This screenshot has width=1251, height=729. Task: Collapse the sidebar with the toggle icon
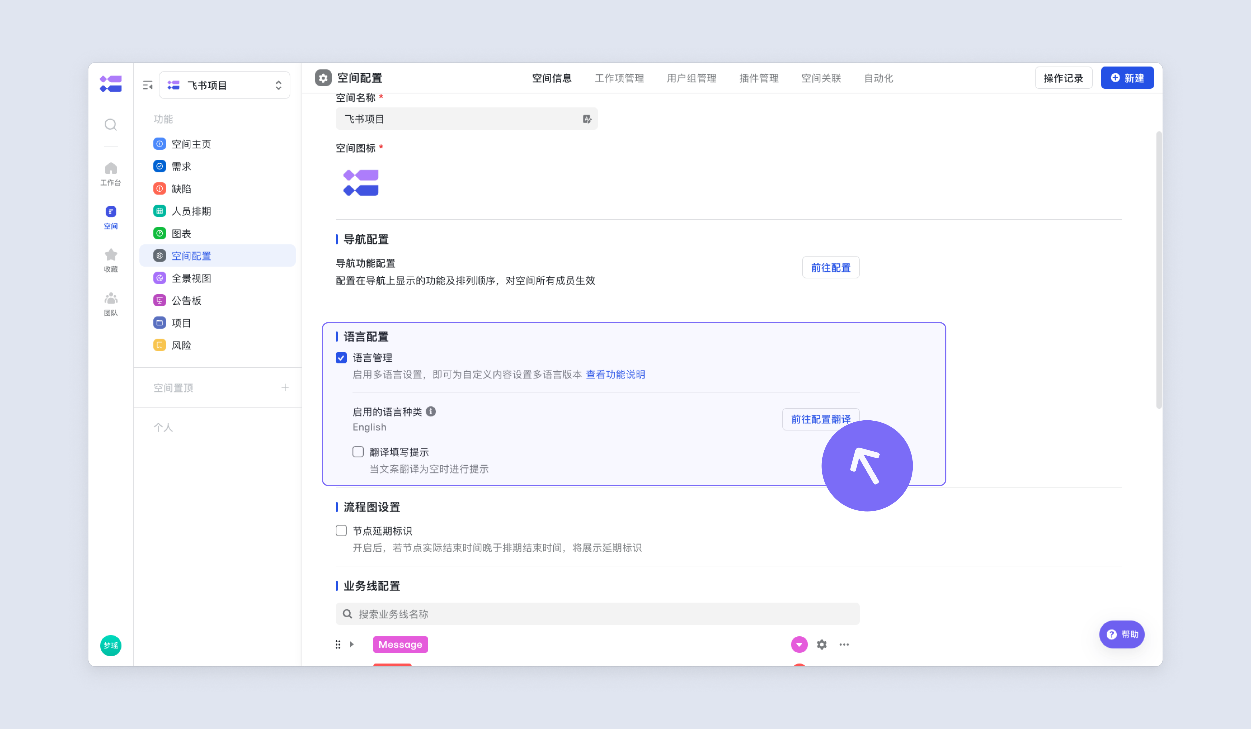(147, 85)
